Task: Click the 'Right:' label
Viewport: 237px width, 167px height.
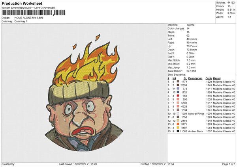Action: click(171, 43)
